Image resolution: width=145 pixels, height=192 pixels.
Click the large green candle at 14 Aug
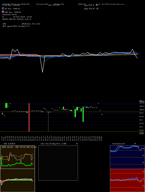6,105
